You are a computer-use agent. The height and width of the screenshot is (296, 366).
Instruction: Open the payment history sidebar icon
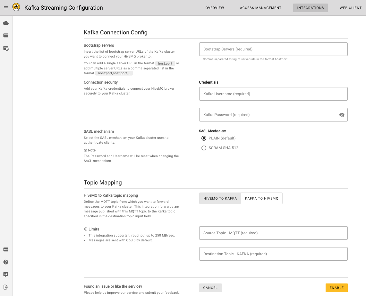click(6, 48)
